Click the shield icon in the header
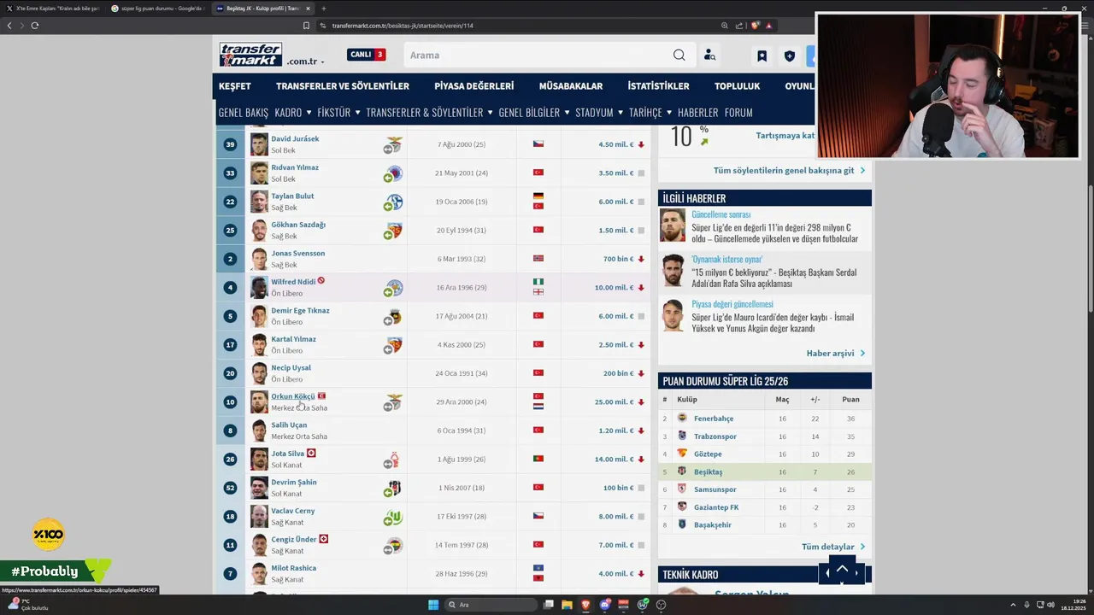The image size is (1094, 615). 789,56
